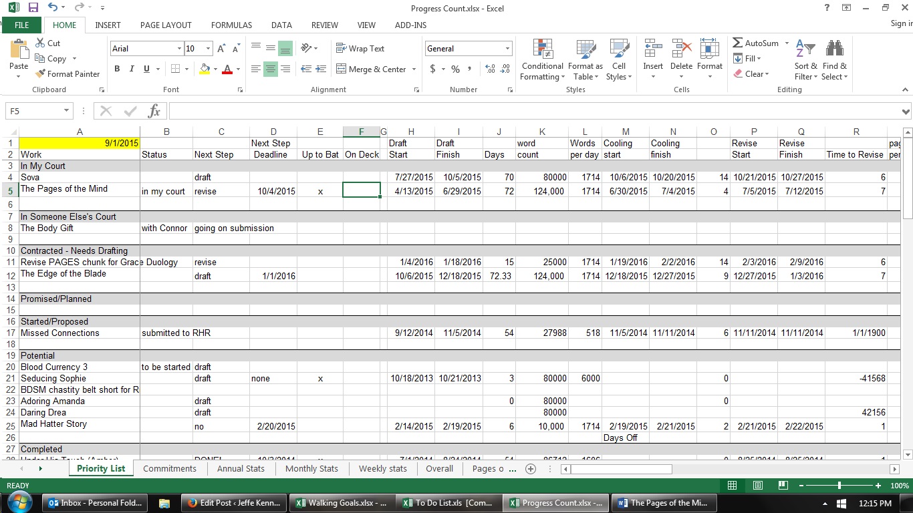
Task: Click the Conditional Formatting icon
Action: pos(542,49)
